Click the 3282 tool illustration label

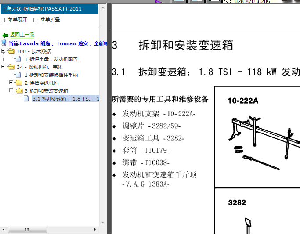point(237,202)
